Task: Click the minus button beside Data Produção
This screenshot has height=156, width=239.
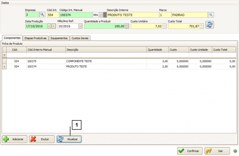Action: (x=53, y=26)
